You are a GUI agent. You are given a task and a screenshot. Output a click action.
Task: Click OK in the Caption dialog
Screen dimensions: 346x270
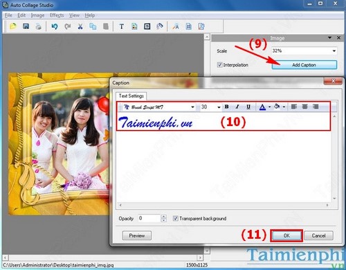[x=286, y=235]
